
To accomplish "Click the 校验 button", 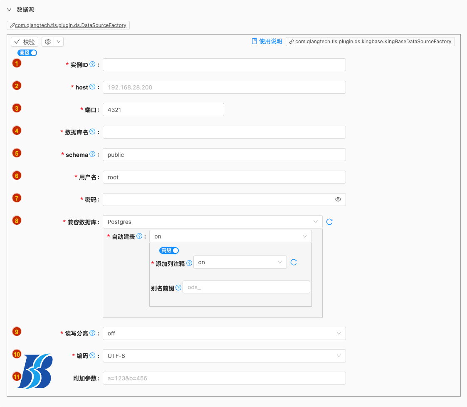I will pos(25,42).
